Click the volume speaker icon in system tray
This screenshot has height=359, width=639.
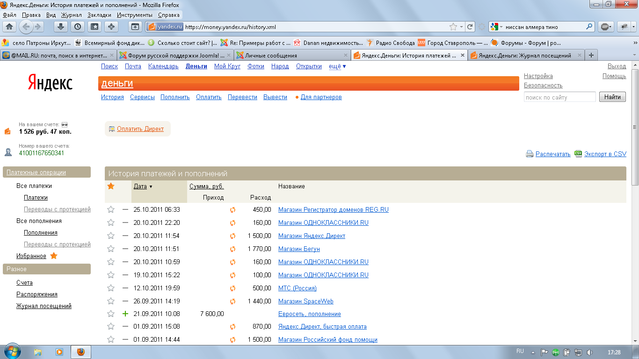[589, 352]
